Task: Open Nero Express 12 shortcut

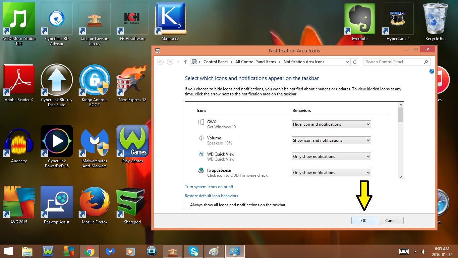Action: coord(132,83)
